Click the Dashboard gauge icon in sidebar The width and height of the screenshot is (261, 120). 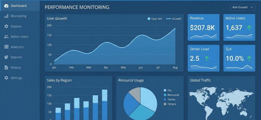click(x=6, y=6)
